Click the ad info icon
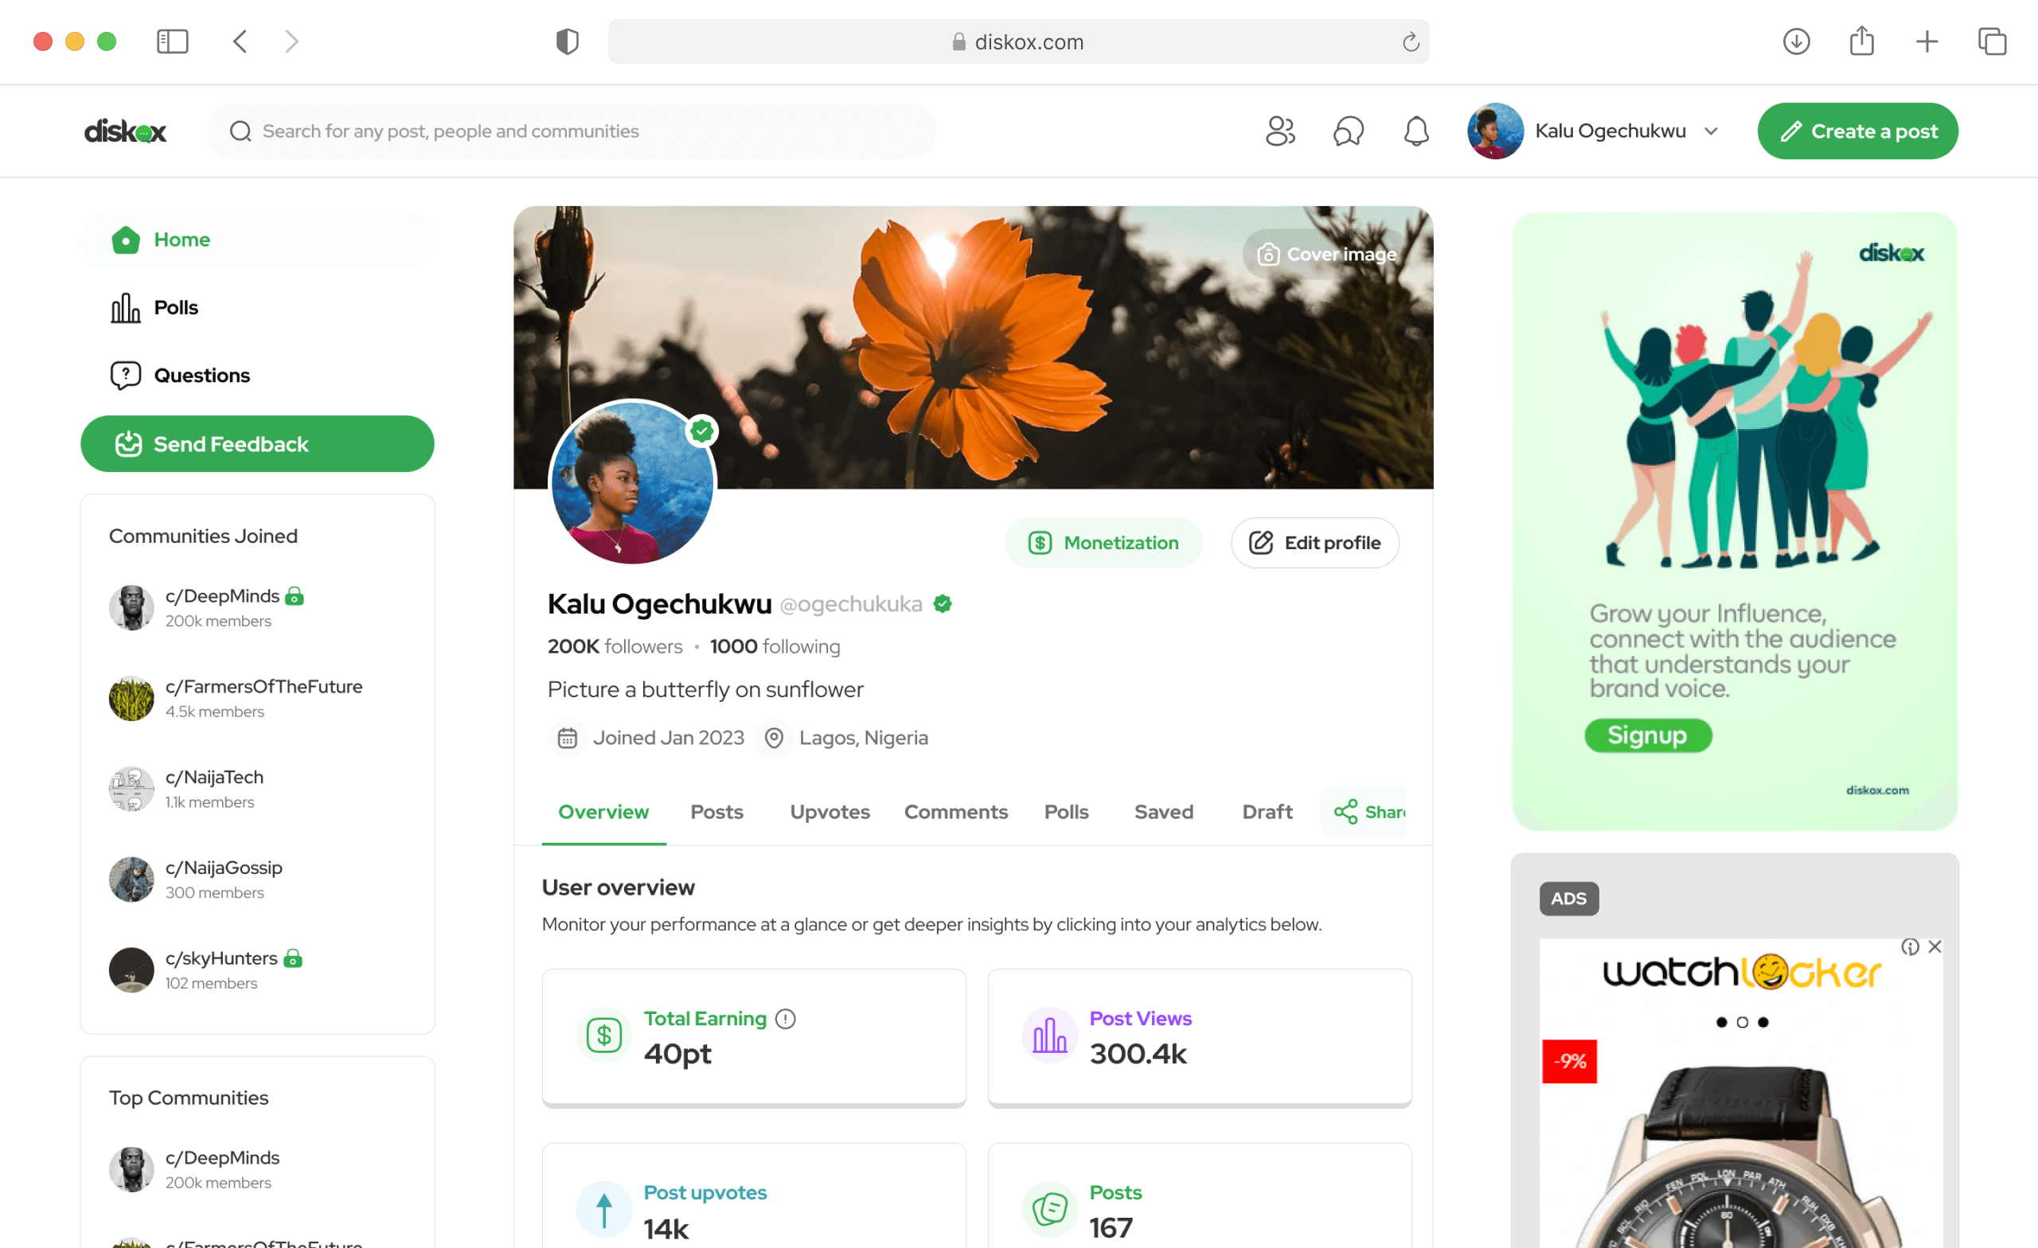2038x1248 pixels. click(x=1910, y=946)
